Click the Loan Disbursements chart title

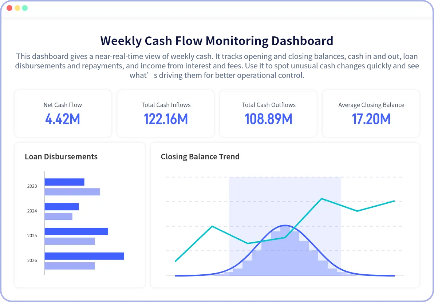click(61, 157)
